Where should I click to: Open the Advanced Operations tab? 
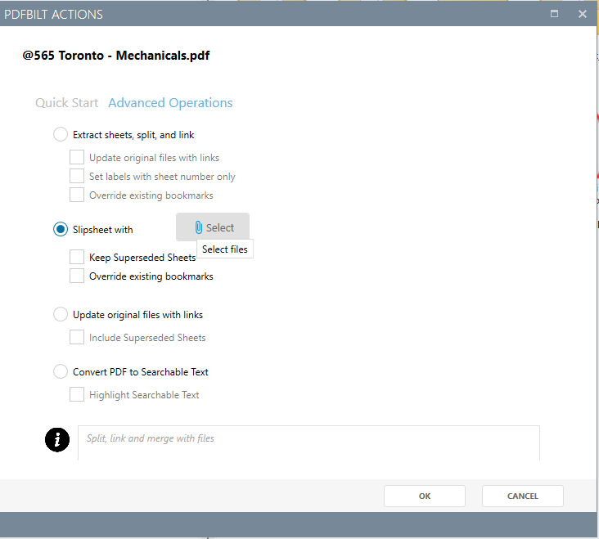coord(170,103)
